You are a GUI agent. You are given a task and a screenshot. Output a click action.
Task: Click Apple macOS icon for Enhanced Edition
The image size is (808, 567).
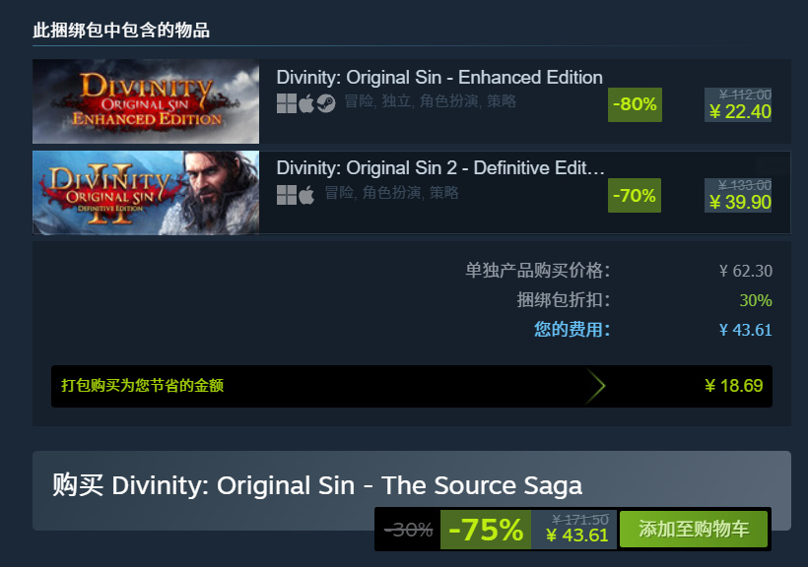306,103
